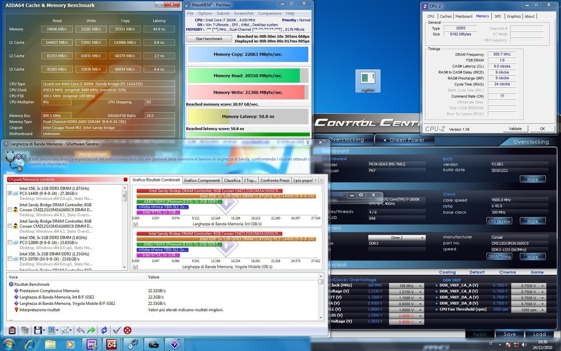Click the Sandra OK checkmark icon

[x=117, y=330]
